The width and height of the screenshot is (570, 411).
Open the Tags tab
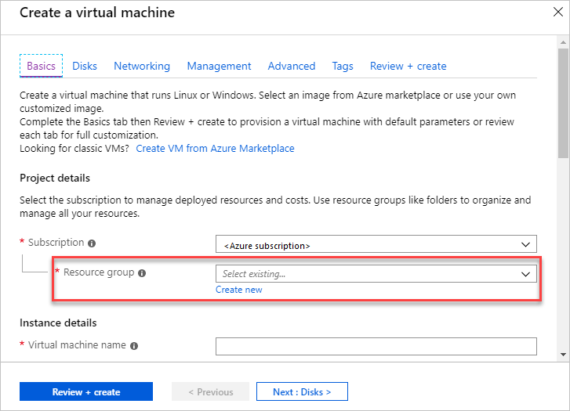click(x=343, y=67)
